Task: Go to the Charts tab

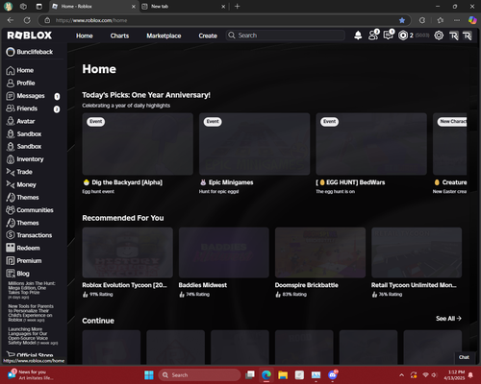Action: click(119, 36)
